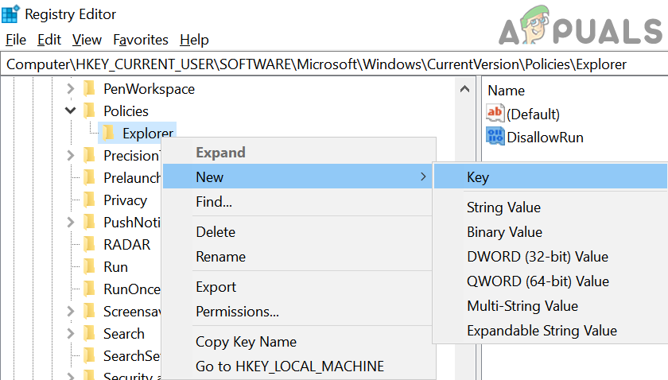Expand the PushNotifications key arrow
This screenshot has height=380, width=668.
click(x=71, y=222)
